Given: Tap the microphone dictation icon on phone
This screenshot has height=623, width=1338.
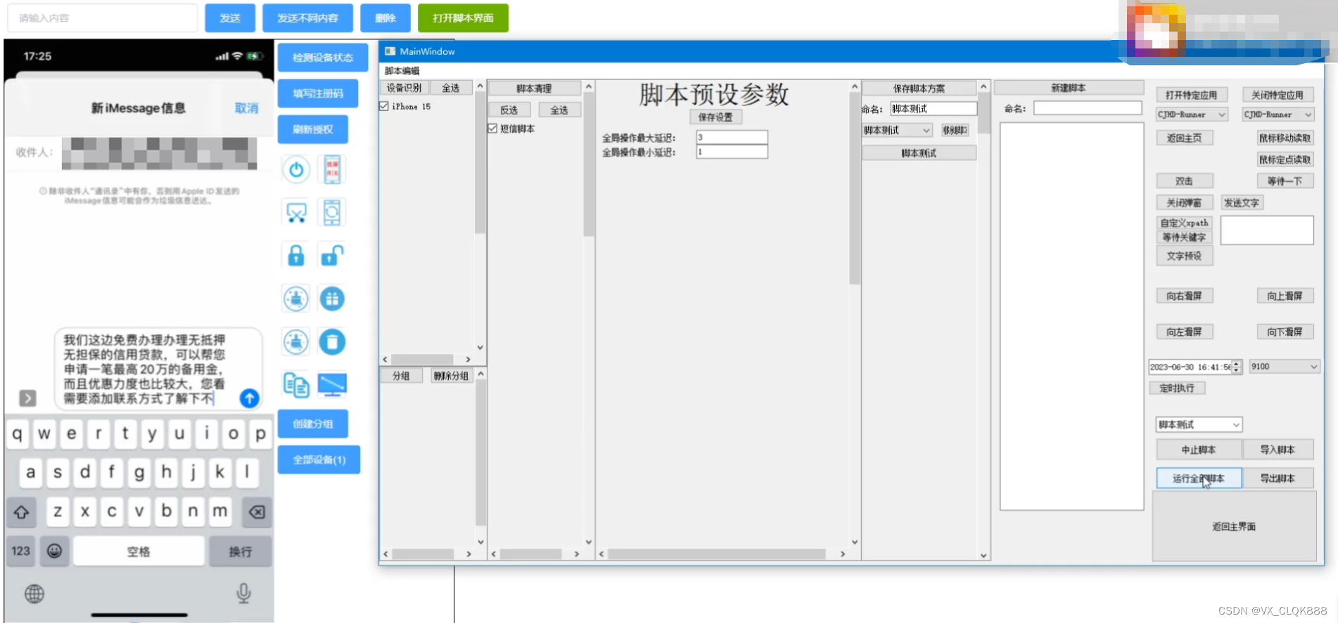Looking at the screenshot, I should click(243, 594).
